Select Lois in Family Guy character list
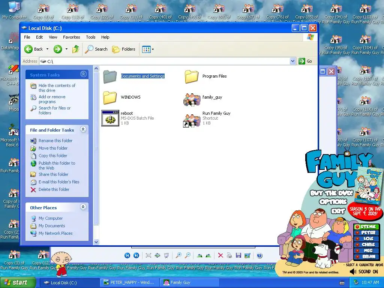Viewport: 384px width, 288px height. pyautogui.click(x=366, y=238)
